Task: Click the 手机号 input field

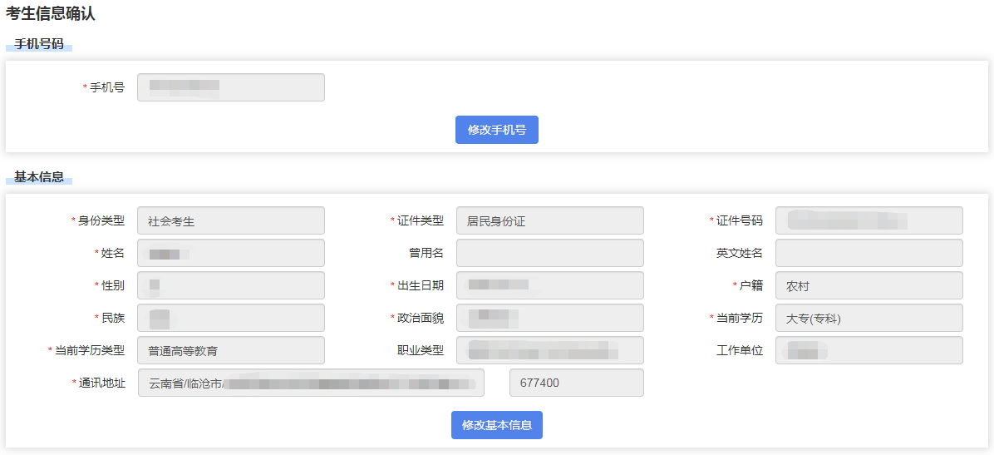Action: tap(230, 87)
